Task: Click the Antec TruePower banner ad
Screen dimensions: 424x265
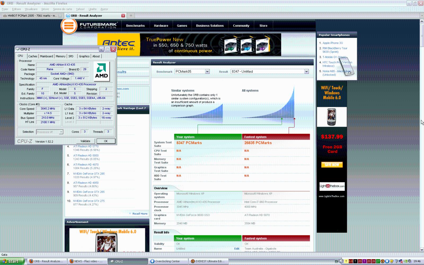Action: tap(189, 45)
